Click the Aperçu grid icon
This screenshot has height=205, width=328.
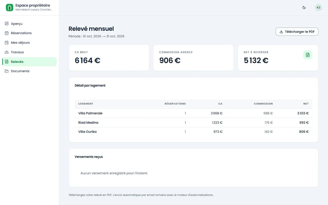click(7, 24)
